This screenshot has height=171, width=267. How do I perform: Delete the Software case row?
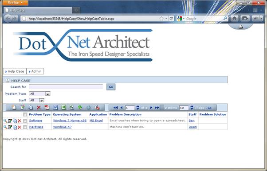point(20,121)
